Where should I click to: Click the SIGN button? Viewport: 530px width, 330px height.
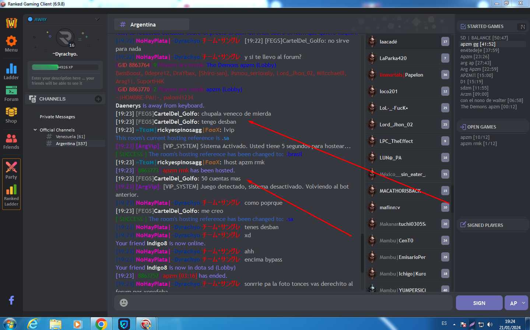click(479, 303)
